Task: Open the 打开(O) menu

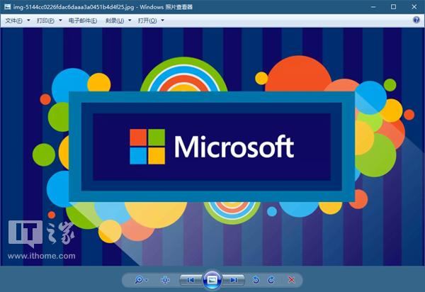Action: click(x=147, y=21)
